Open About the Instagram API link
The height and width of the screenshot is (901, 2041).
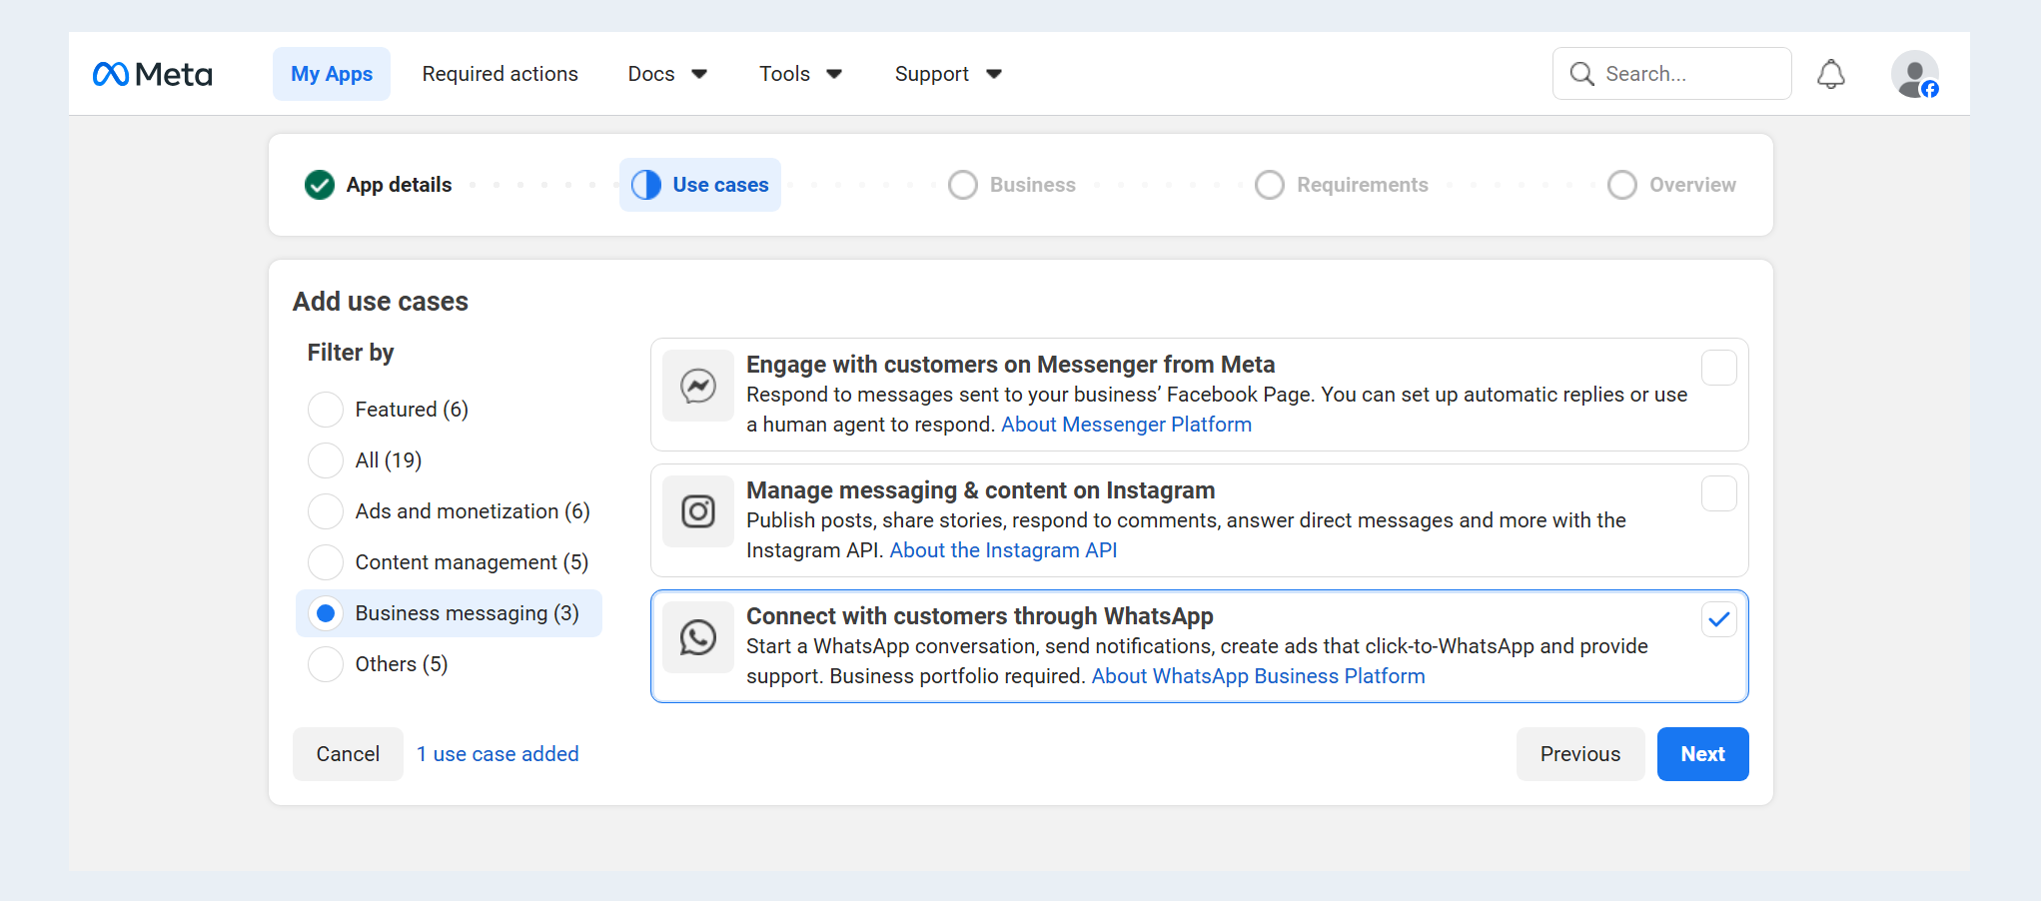click(1003, 550)
